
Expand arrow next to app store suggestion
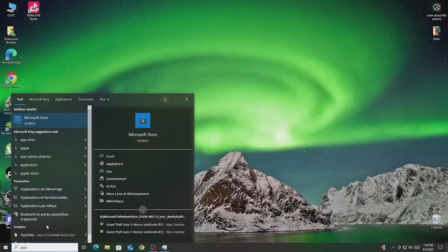coord(85,140)
